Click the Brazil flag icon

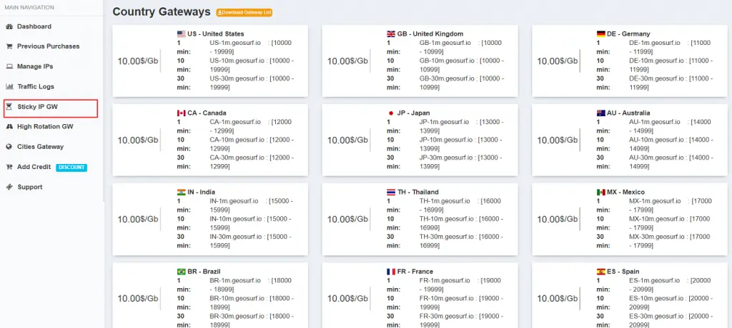tap(181, 272)
